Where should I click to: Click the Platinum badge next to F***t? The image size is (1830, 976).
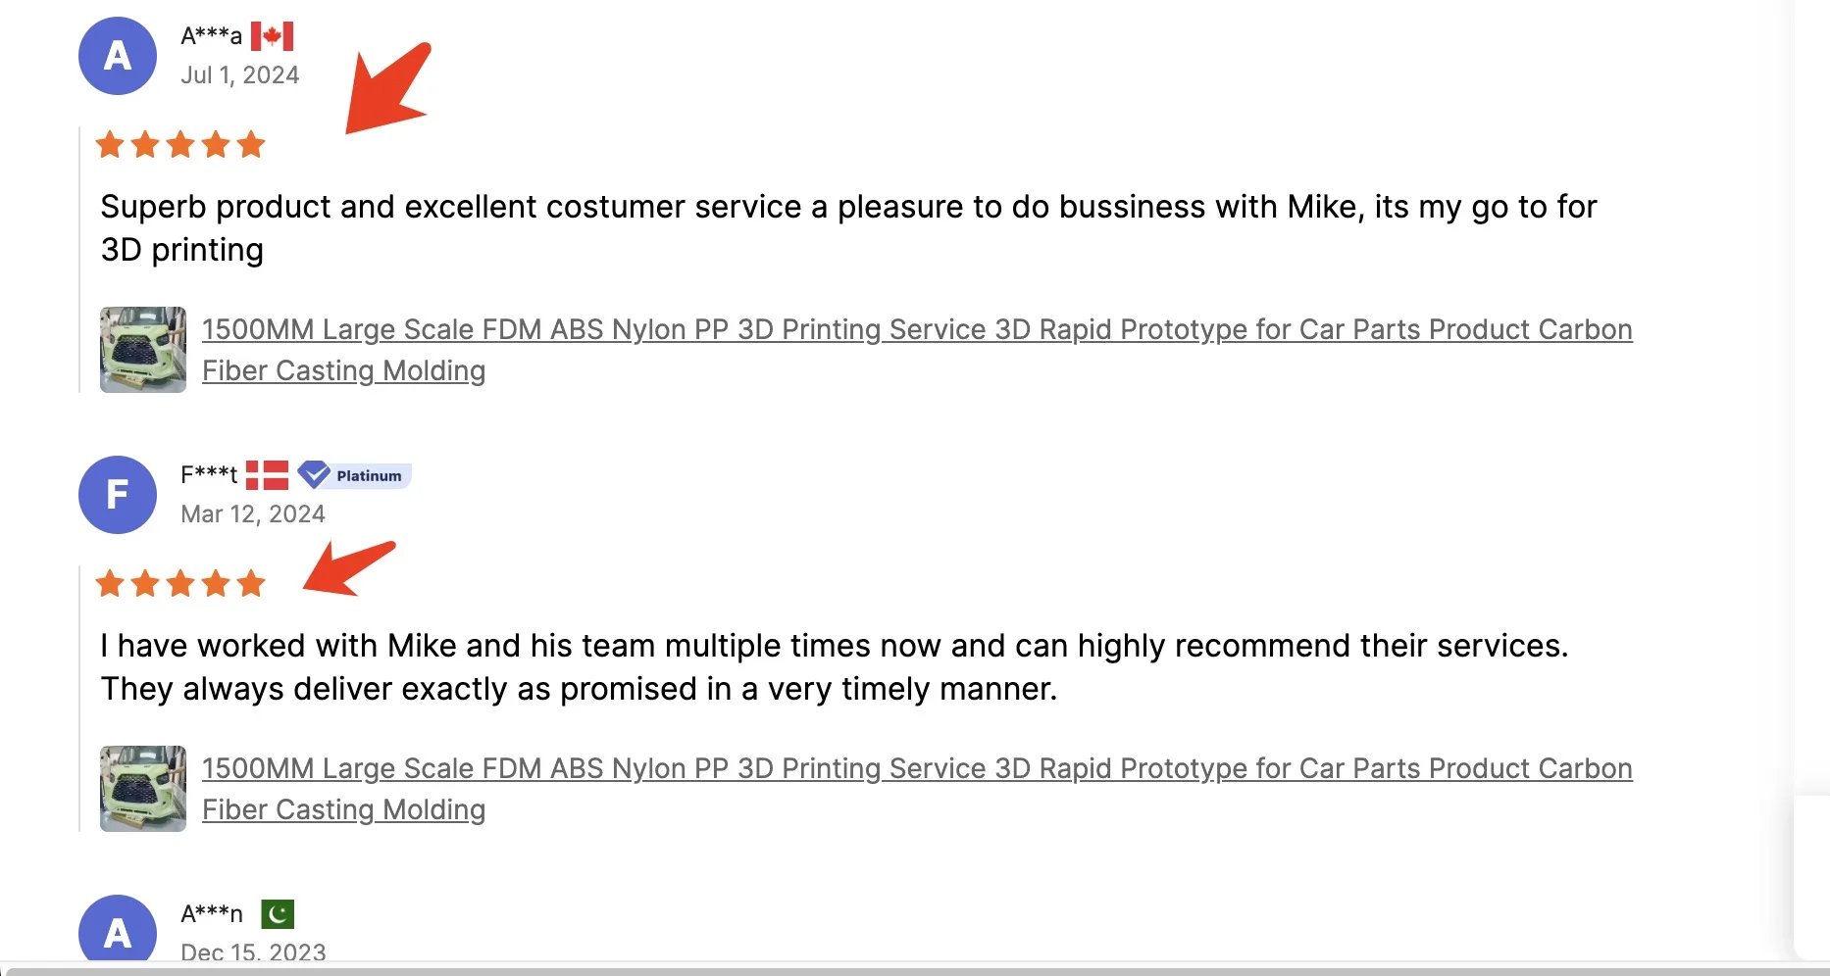pyautogui.click(x=355, y=475)
